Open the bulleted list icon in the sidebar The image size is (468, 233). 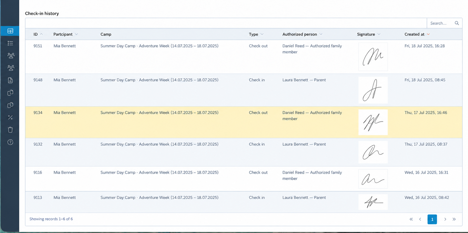coord(10,43)
